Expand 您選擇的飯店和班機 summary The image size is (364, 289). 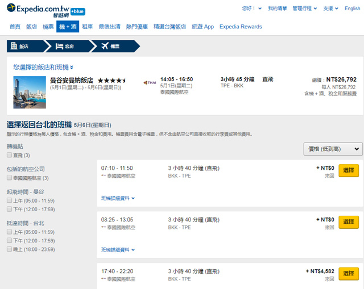(x=43, y=67)
